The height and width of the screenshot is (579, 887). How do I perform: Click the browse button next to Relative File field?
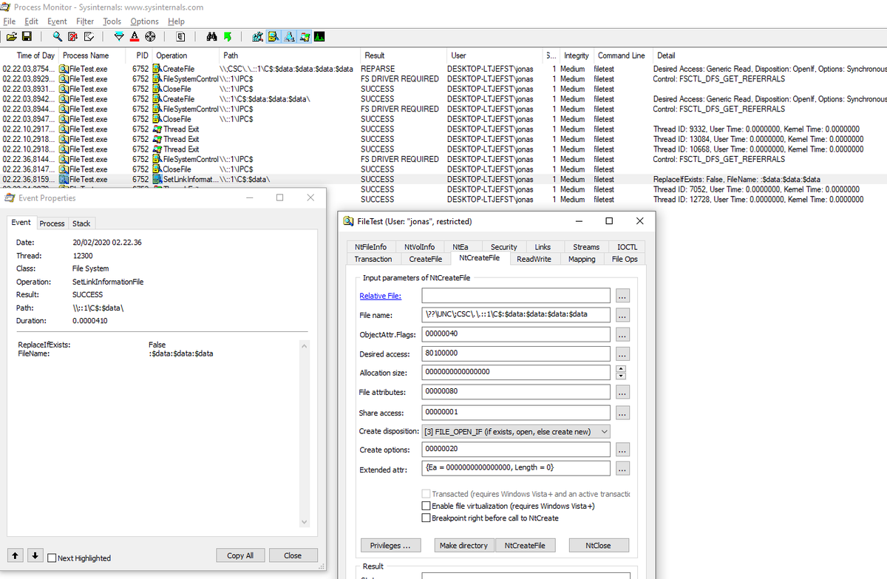pyautogui.click(x=622, y=296)
